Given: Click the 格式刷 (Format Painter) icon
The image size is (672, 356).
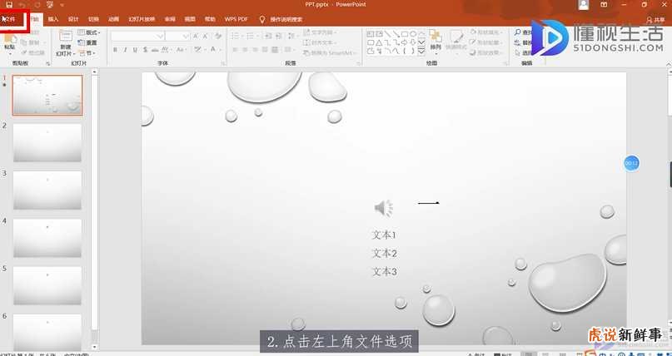Looking at the screenshot, I should click(x=32, y=52).
